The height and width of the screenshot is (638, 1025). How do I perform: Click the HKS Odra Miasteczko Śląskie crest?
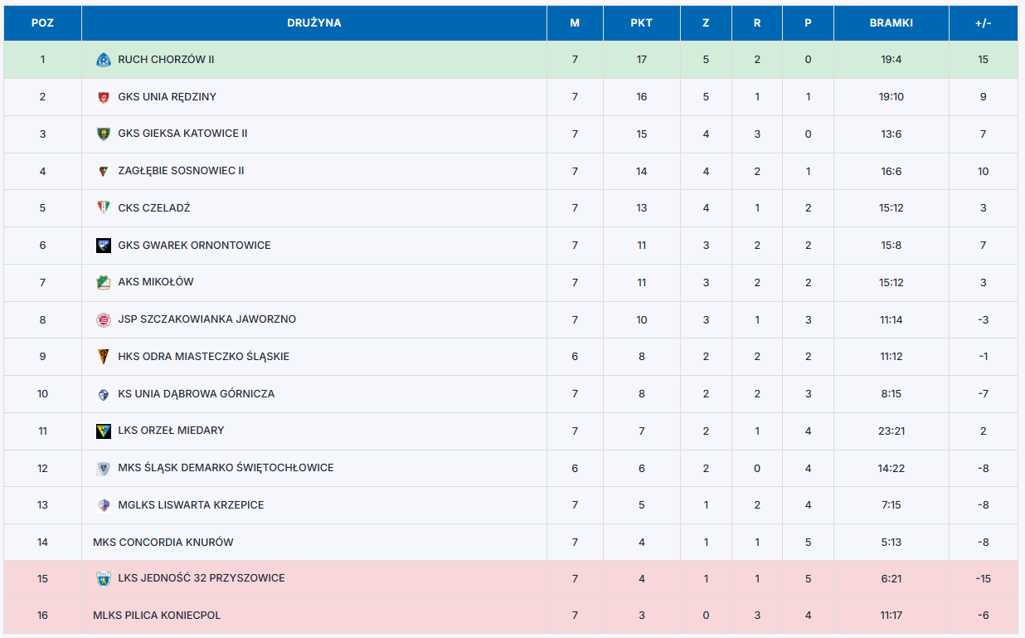(103, 357)
